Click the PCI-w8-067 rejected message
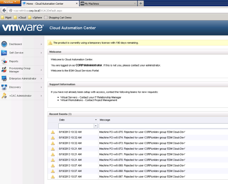 click(142, 177)
